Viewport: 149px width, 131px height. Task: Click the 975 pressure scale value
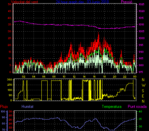[141, 72]
